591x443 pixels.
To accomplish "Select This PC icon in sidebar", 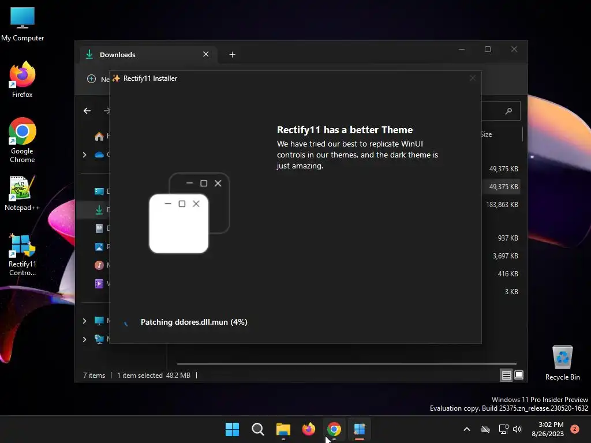I will coord(99,321).
